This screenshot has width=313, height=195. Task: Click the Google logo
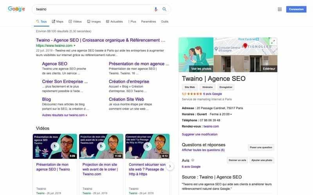[16, 9]
